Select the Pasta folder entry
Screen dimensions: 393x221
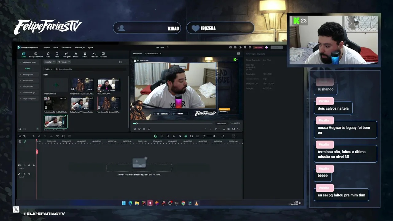(x=27, y=68)
